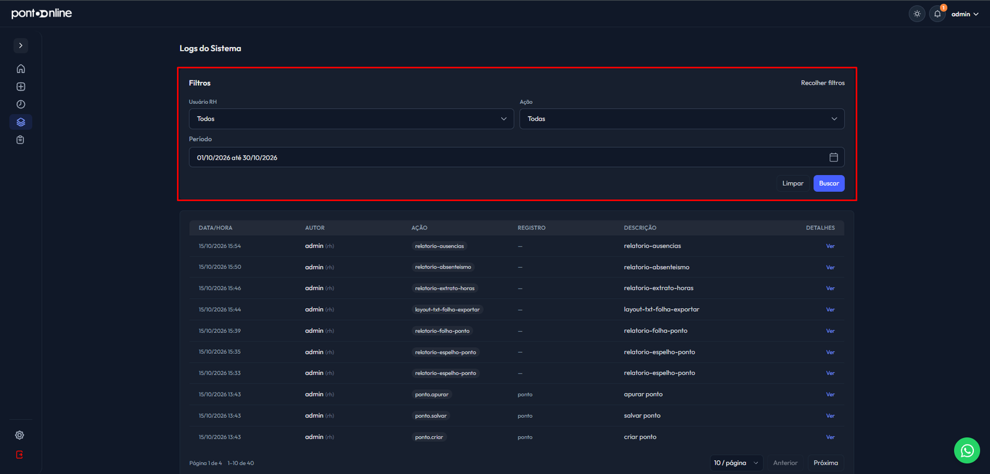Open the Ação dropdown showing Todas
The height and width of the screenshot is (474, 990).
[x=682, y=119]
